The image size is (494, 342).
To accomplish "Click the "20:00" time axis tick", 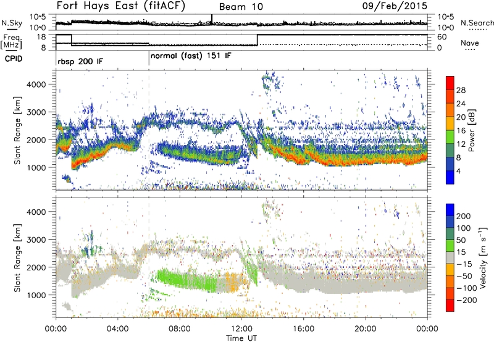I will 366,328.
